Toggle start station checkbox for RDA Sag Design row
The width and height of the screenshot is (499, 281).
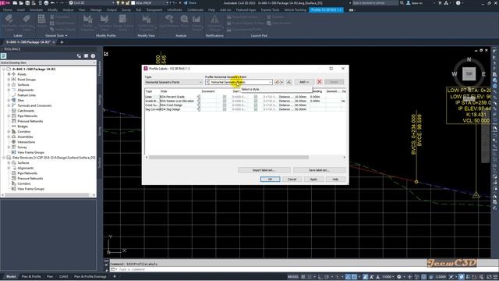[x=225, y=109]
